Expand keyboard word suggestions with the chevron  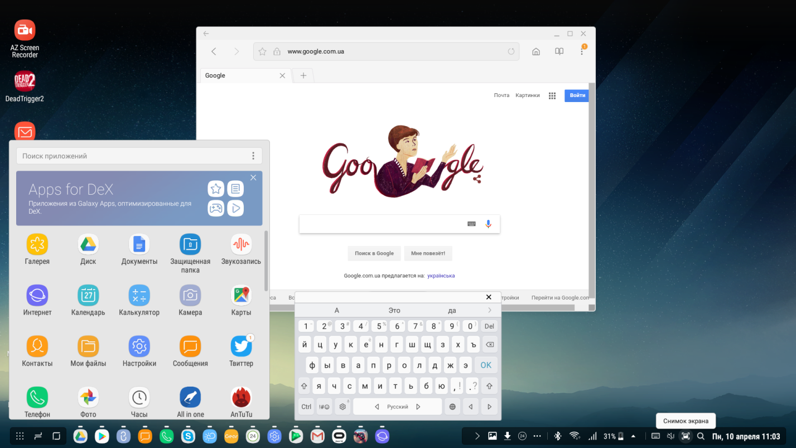click(x=490, y=310)
